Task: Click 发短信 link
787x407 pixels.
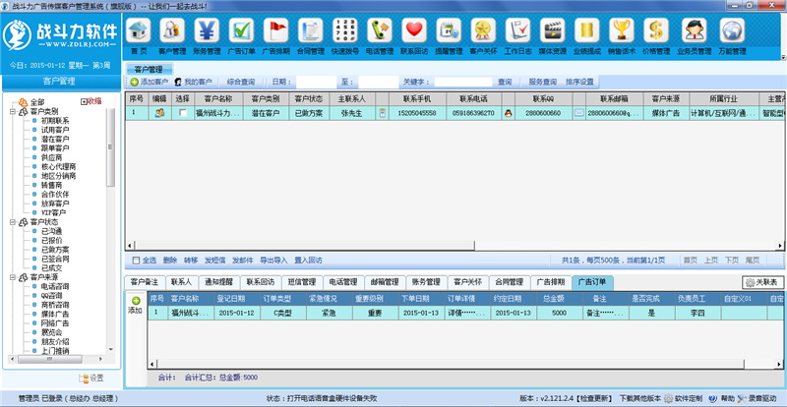Action: click(x=214, y=261)
